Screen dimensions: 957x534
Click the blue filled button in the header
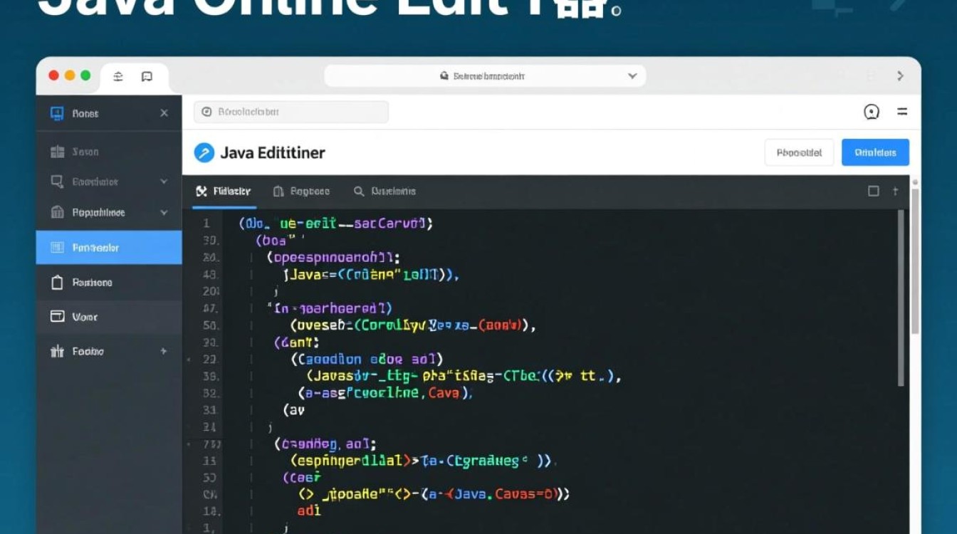[x=875, y=152]
